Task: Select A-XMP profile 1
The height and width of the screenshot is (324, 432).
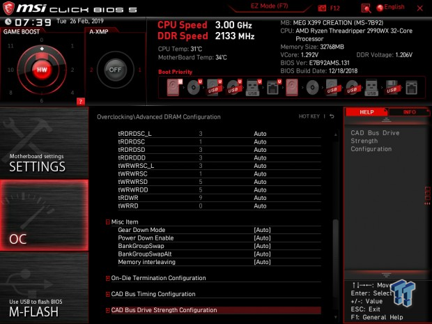Action: tap(139, 70)
